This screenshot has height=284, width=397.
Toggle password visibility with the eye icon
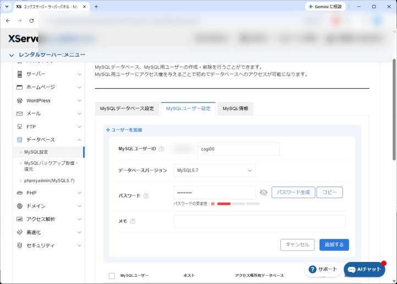coord(263,193)
